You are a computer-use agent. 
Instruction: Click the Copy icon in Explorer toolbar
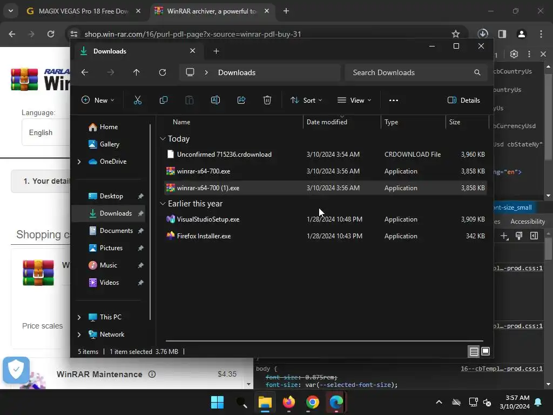click(163, 100)
